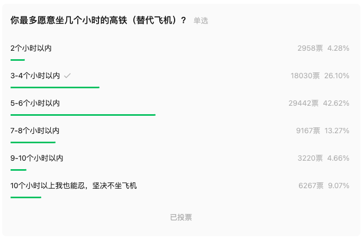Click the 已投票 button

click(181, 217)
